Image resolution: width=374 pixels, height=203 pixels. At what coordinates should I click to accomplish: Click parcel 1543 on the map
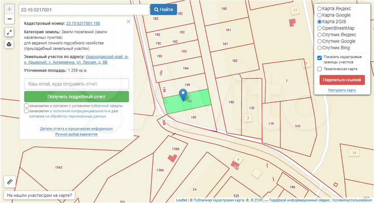[x=59, y=168]
